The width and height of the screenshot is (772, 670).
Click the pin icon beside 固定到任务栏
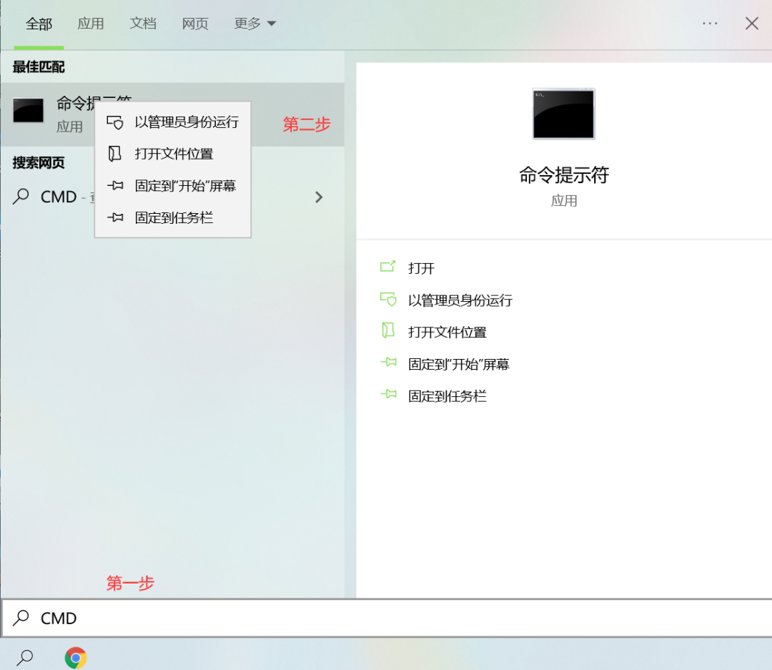(114, 217)
